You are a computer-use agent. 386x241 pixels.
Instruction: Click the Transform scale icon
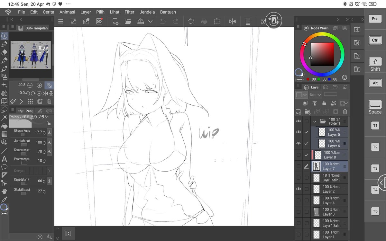click(x=217, y=22)
